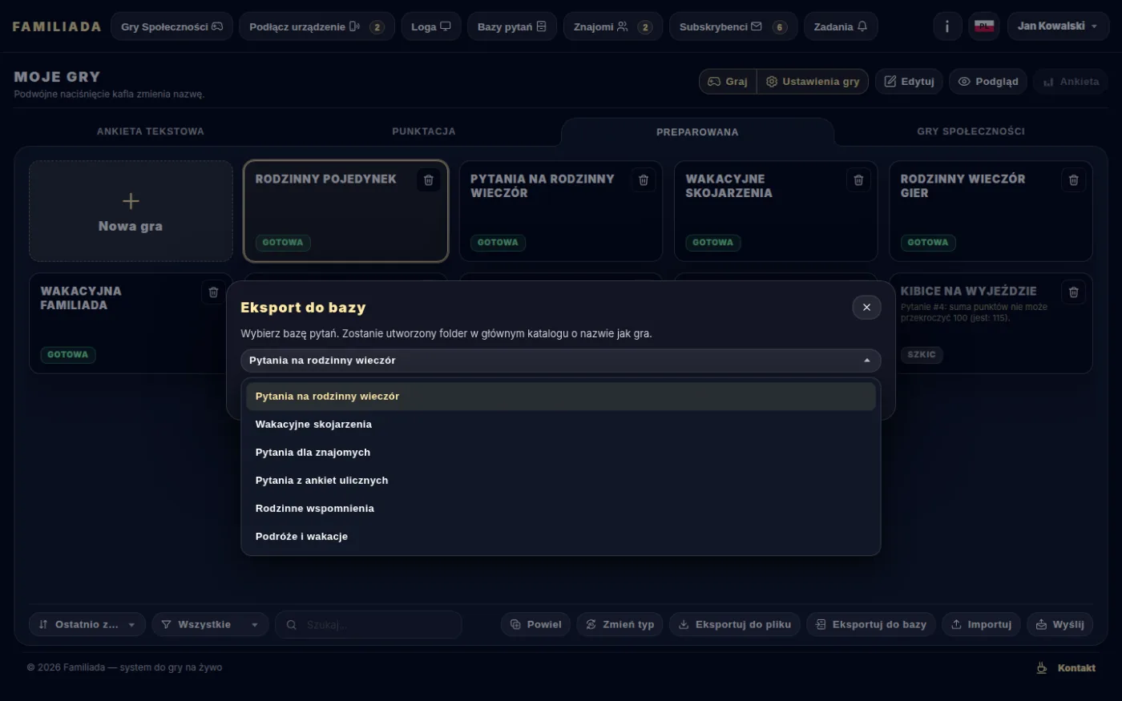The image size is (1122, 701).
Task: Open Zadania notifications
Action: pyautogui.click(x=841, y=26)
